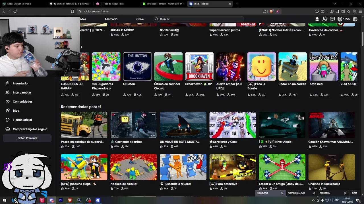364x204 pixels.
Task: Open Brave Leo AI sparkle icon
Action: point(349,11)
